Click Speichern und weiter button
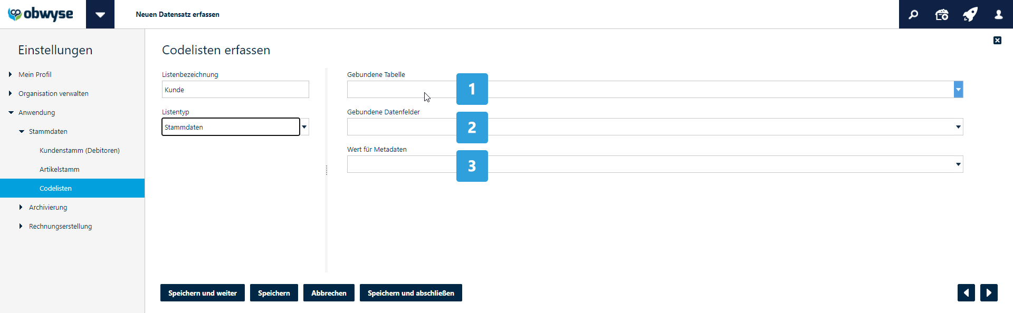The image size is (1013, 313). pyautogui.click(x=203, y=293)
